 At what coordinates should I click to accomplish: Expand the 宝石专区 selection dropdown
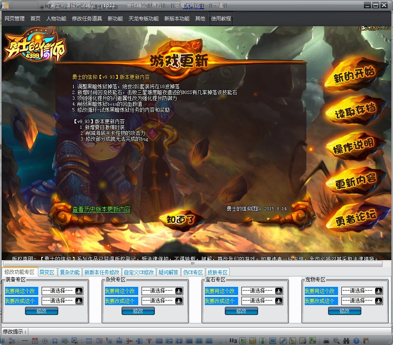click(x=262, y=291)
